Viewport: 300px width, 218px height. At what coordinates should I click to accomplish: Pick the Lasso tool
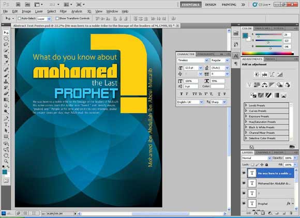coord(6,44)
